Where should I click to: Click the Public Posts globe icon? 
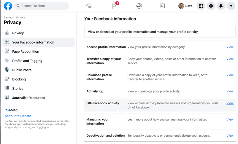[x=7, y=70]
